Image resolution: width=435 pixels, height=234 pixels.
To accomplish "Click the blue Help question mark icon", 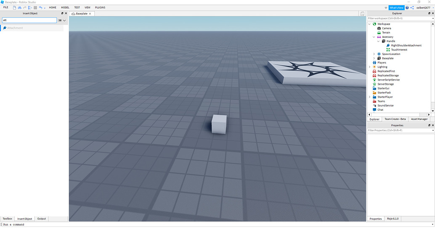I will tap(407, 8).
